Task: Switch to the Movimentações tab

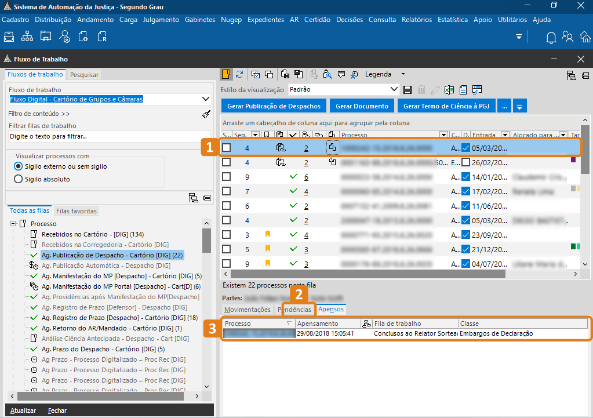Action: pos(248,310)
